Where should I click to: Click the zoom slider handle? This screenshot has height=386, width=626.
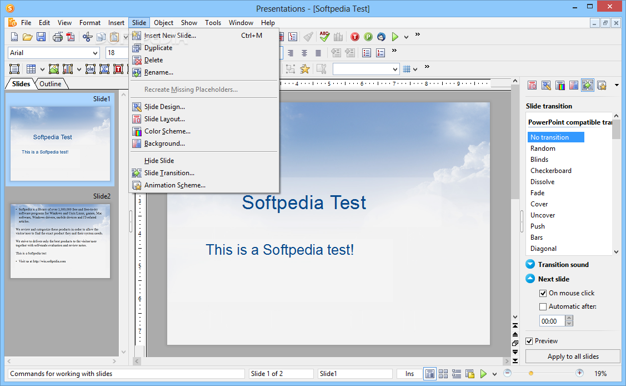530,374
